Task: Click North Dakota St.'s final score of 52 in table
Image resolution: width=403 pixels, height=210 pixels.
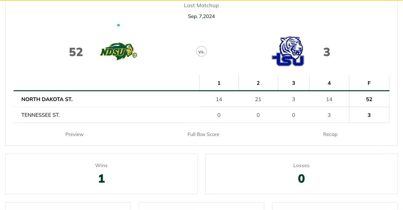Action: pos(369,99)
